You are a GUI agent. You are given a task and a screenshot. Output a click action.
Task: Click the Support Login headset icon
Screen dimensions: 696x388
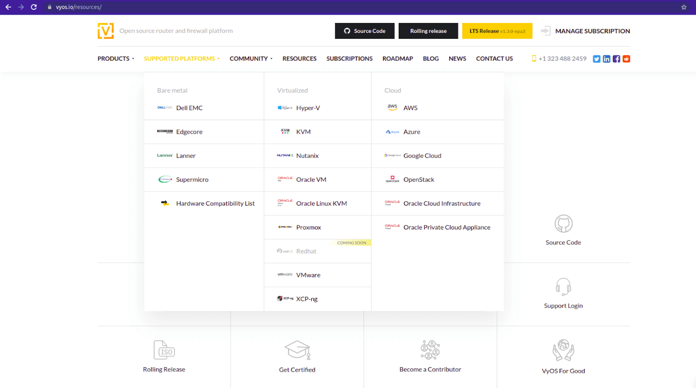click(563, 287)
